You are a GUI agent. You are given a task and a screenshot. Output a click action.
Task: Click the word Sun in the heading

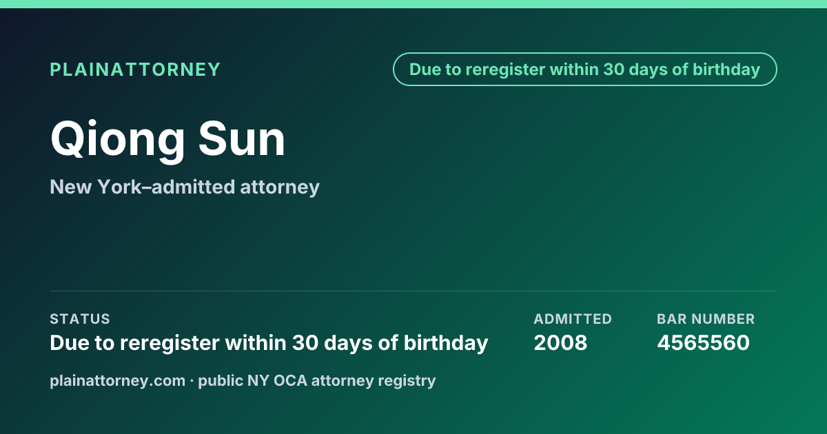[x=242, y=140]
